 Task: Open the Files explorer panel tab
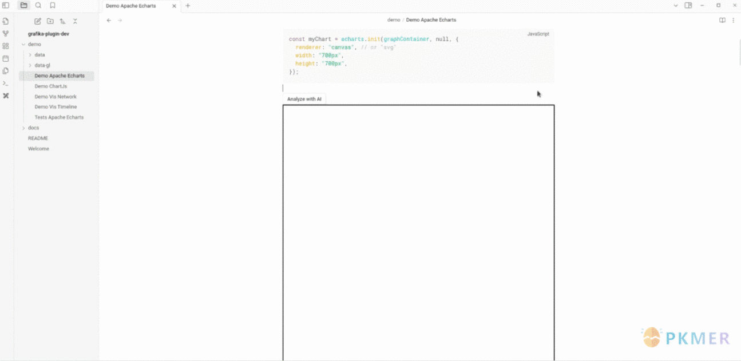[23, 5]
